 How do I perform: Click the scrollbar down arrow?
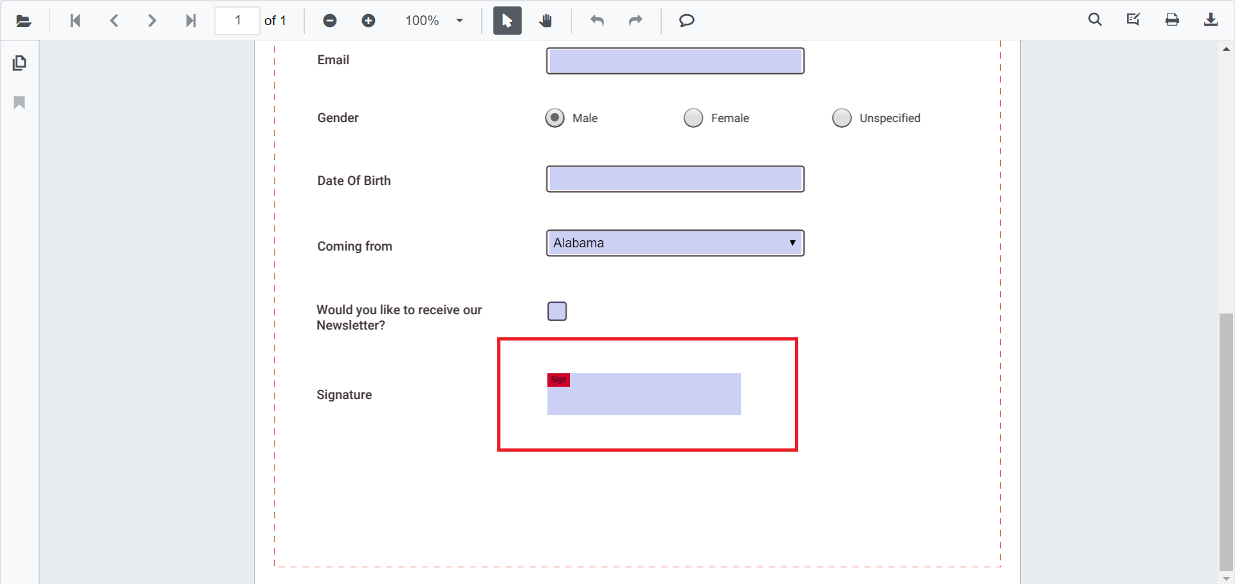coord(1226,578)
